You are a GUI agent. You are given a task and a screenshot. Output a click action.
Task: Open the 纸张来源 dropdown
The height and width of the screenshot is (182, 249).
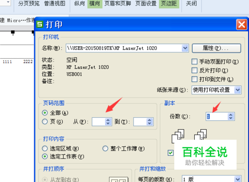tap(238, 90)
